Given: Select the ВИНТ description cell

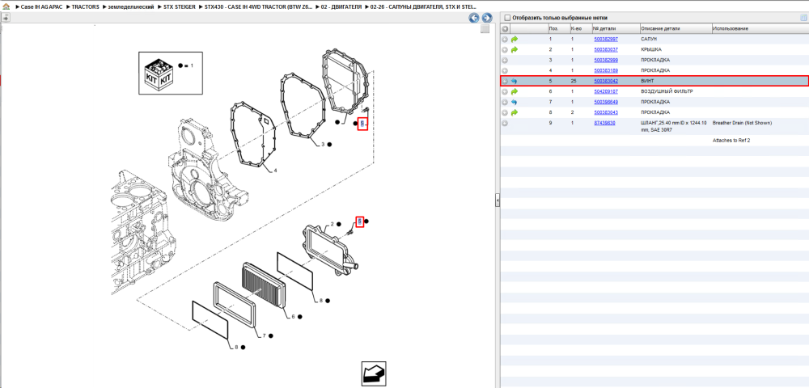Looking at the screenshot, I should point(646,81).
